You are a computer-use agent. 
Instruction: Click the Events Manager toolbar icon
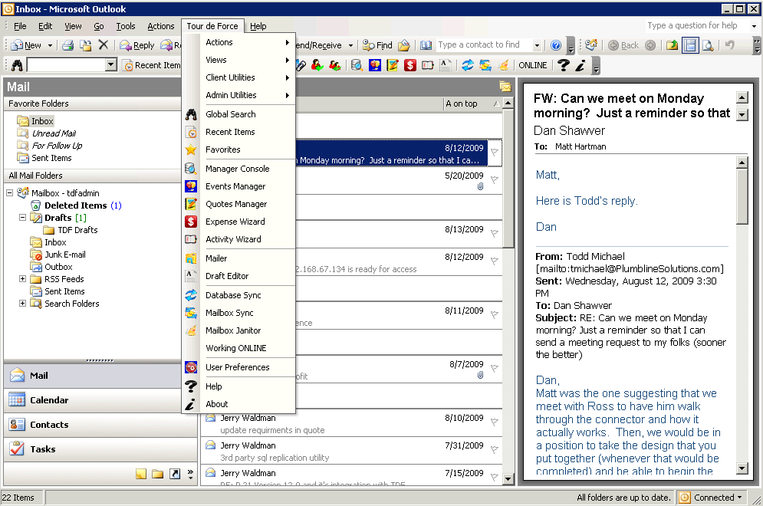[375, 65]
